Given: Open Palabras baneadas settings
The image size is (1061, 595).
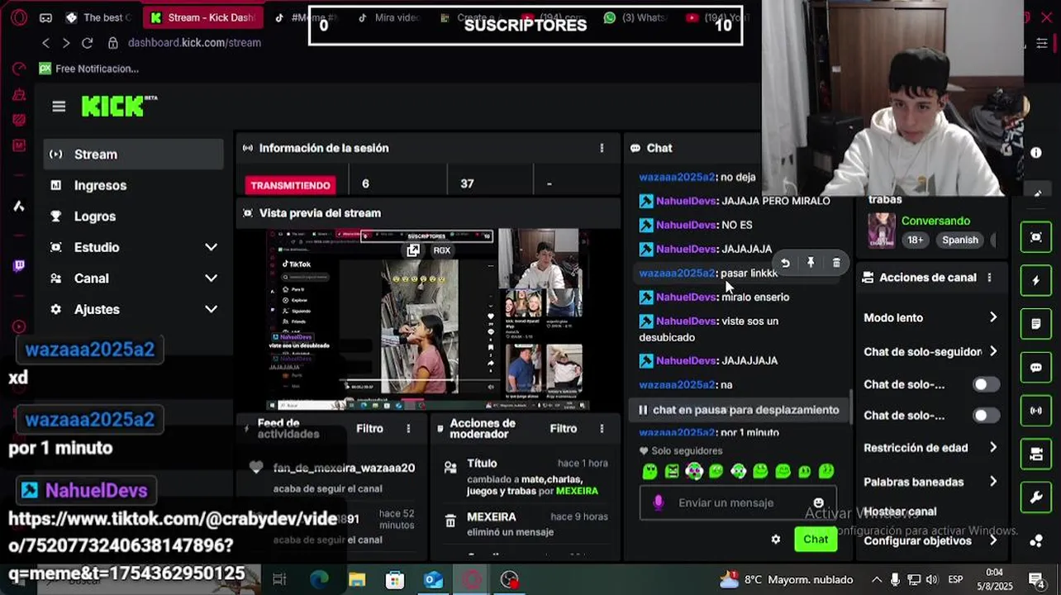Looking at the screenshot, I should pos(930,482).
